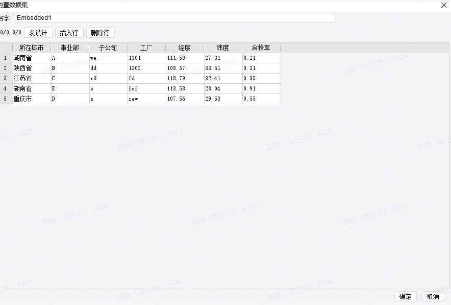The height and width of the screenshot is (305, 451).
Task: Select the 子公司 column header
Action: pos(108,48)
